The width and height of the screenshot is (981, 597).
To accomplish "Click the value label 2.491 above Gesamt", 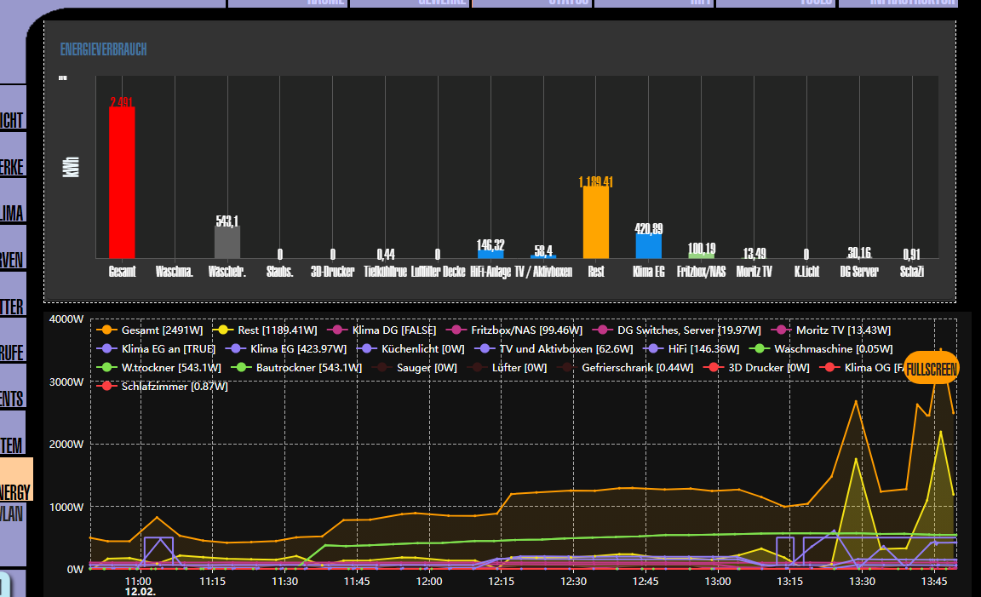I will [x=122, y=102].
